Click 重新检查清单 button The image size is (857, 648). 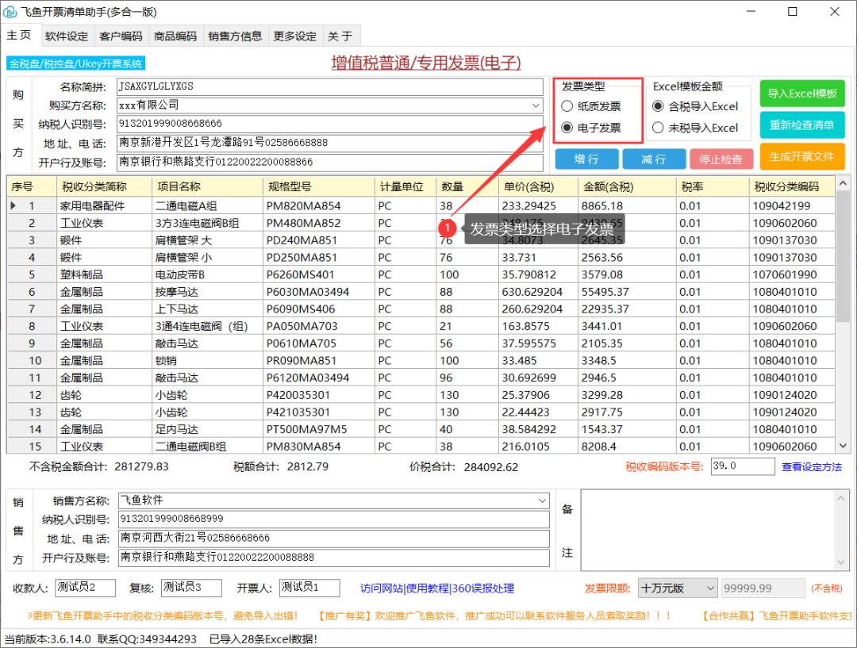click(x=801, y=125)
